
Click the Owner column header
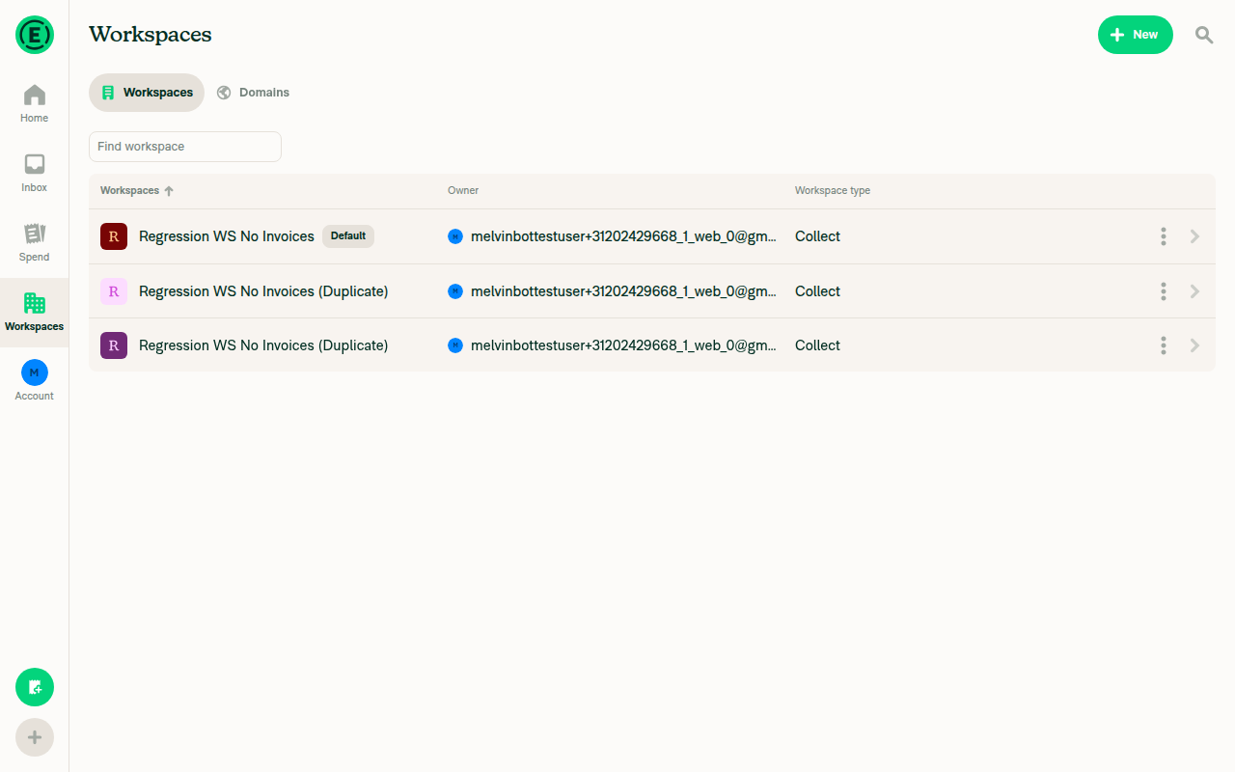click(x=463, y=191)
